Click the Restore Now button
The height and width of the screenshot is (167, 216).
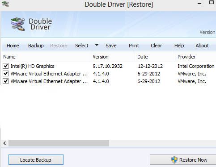(x=183, y=160)
